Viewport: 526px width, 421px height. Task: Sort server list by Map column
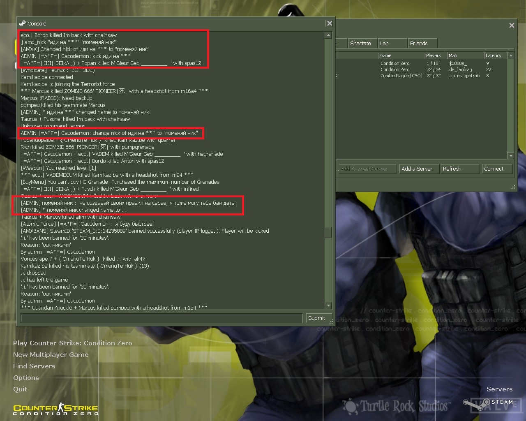(x=466, y=56)
